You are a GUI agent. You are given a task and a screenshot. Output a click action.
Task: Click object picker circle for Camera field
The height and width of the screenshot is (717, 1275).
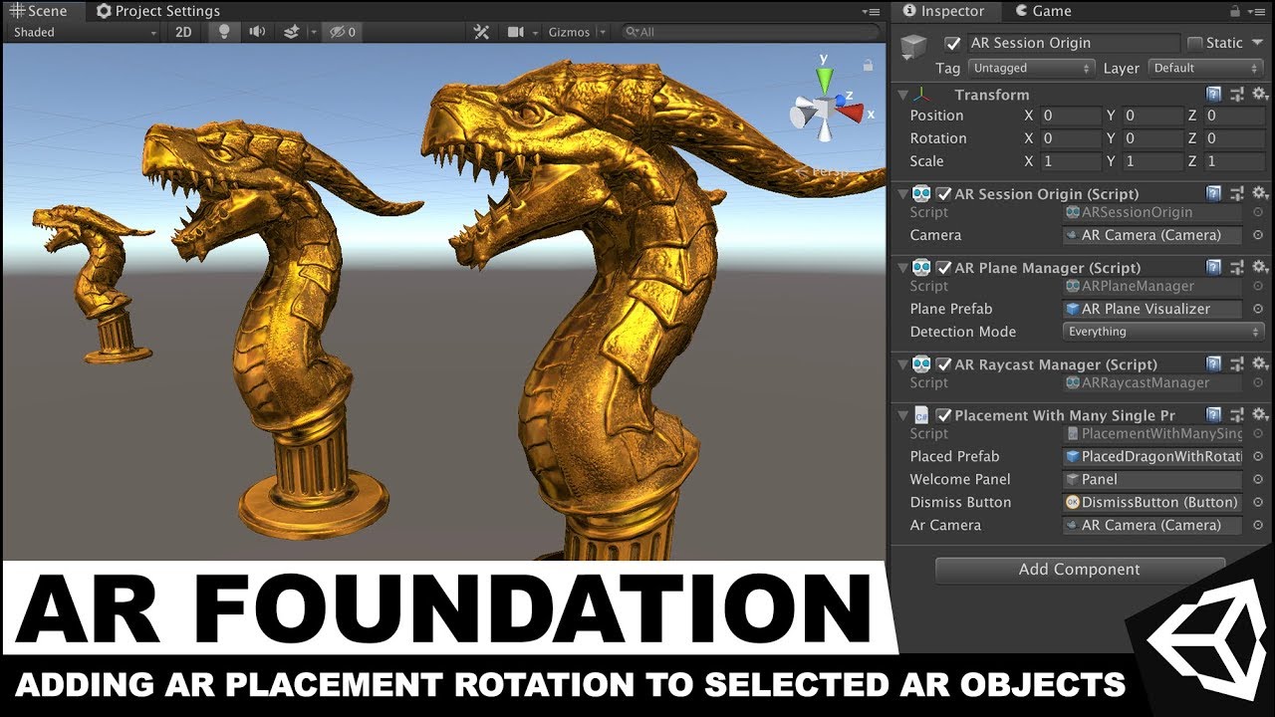coord(1258,235)
